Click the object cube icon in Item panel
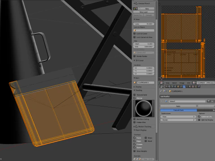The image size is (215, 161). coord(135,82)
